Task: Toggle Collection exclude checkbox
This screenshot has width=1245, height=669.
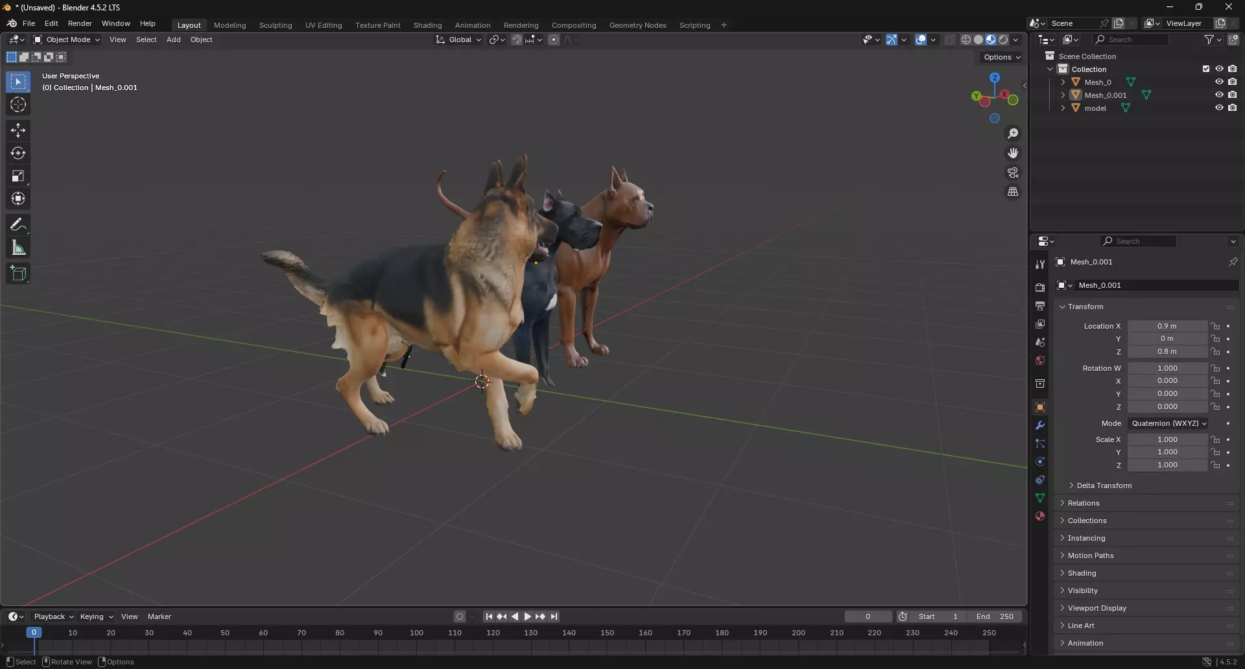Action: click(x=1206, y=69)
